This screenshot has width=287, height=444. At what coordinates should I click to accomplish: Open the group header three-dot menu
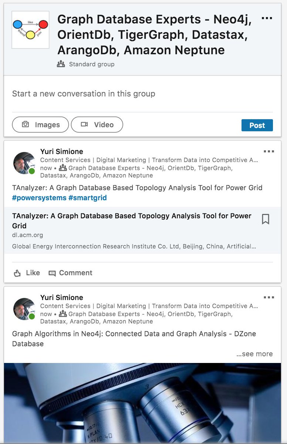pyautogui.click(x=267, y=18)
